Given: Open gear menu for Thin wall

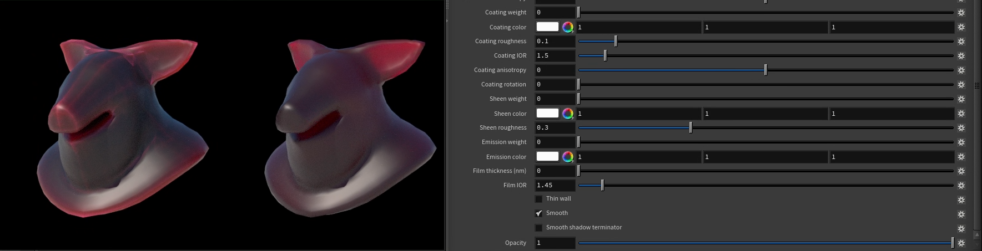Looking at the screenshot, I should tap(961, 200).
